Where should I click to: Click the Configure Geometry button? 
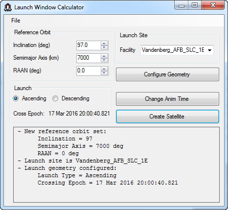167,74
